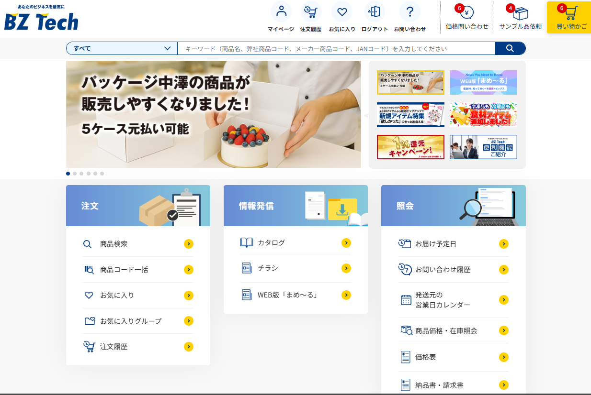
Task: Open the マイページ user icon
Action: pyautogui.click(x=281, y=12)
